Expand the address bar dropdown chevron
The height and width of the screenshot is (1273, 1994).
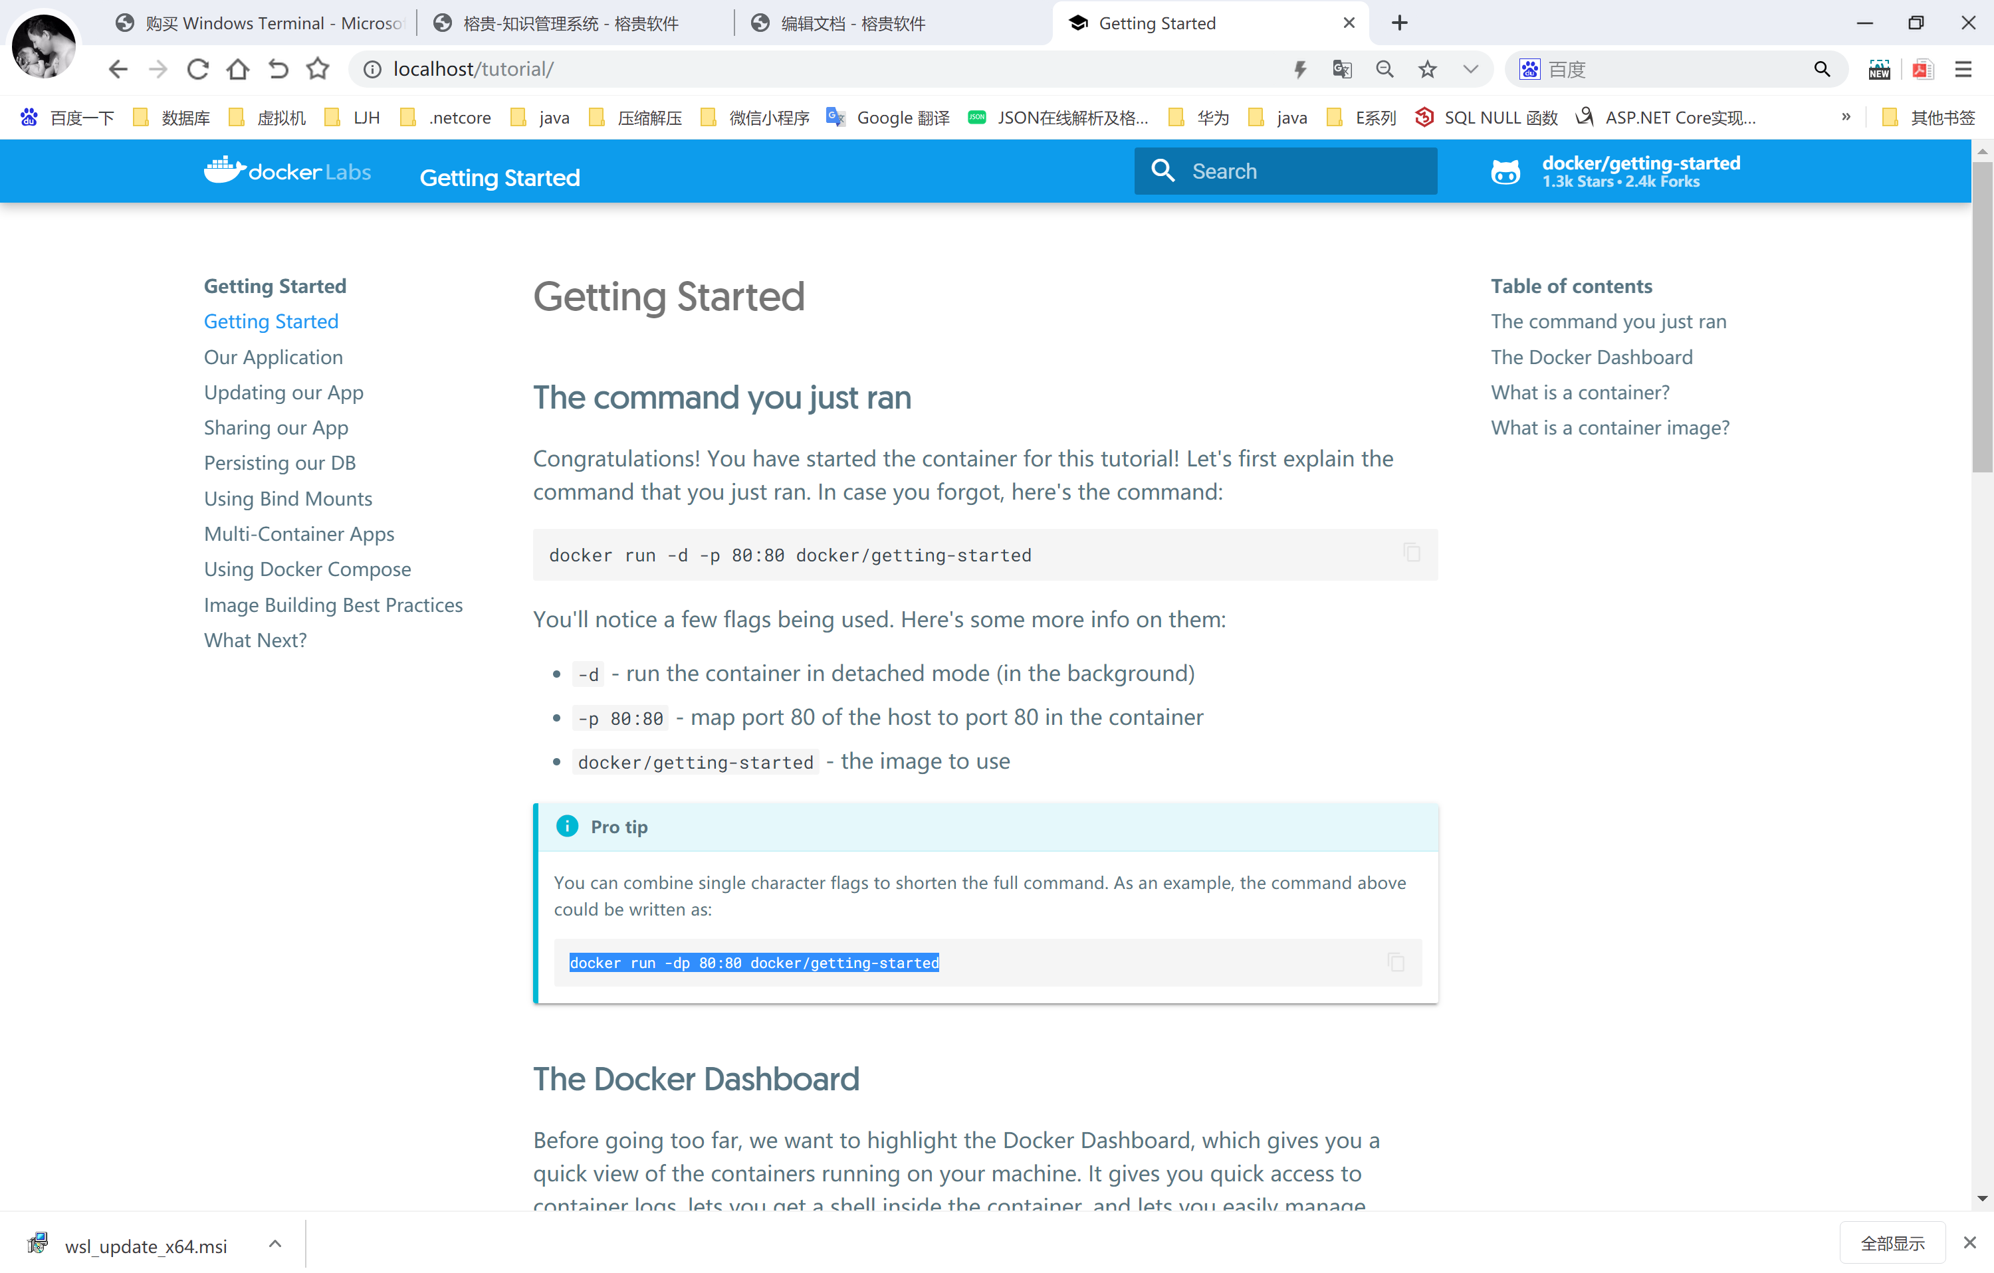point(1471,70)
